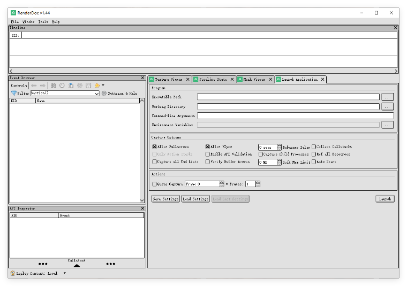Browse for the Executable Path
407x286 pixels.
pyautogui.click(x=388, y=97)
